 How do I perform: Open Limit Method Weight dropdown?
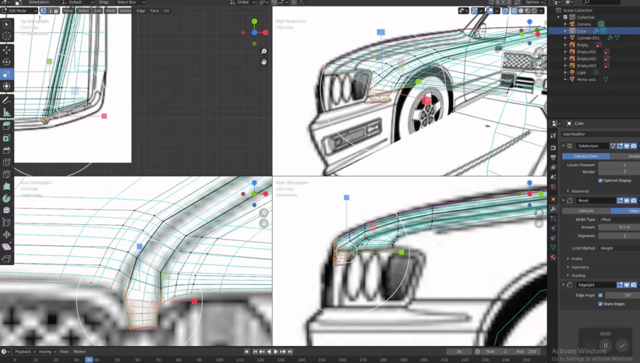click(x=619, y=248)
